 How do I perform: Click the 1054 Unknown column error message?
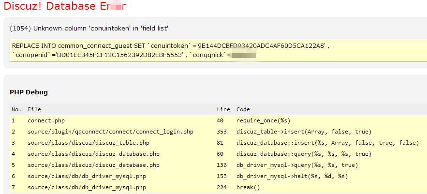(89, 29)
